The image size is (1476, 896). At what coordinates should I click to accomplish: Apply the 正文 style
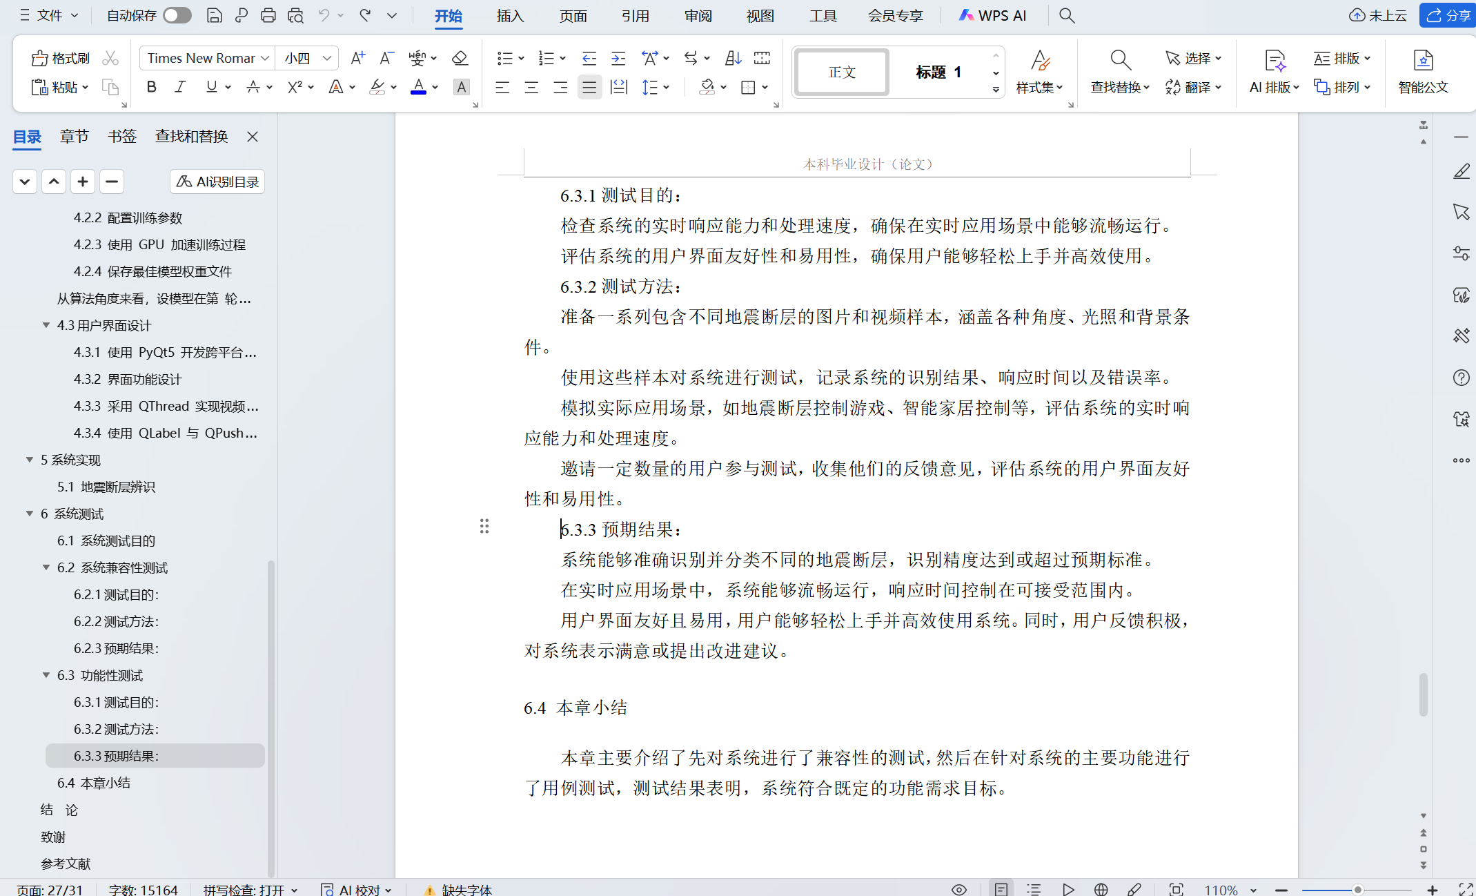(x=842, y=72)
